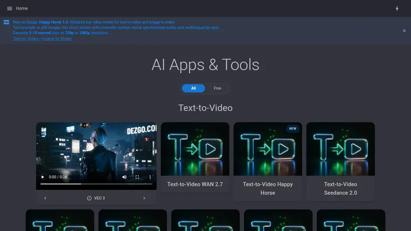Seek along the video progress bar
This screenshot has height=231, width=411.
[x=96, y=184]
